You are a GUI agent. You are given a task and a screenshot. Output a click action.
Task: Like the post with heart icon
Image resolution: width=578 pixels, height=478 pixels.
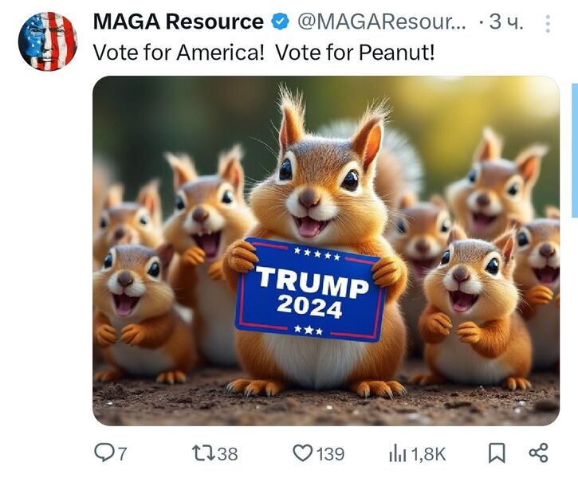tap(302, 453)
